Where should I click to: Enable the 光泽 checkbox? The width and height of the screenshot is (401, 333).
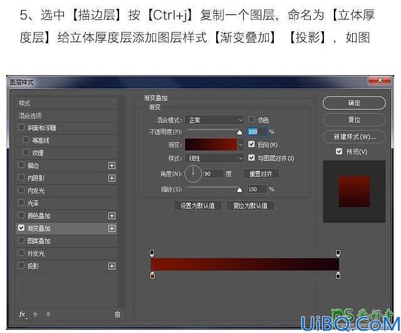pos(21,203)
